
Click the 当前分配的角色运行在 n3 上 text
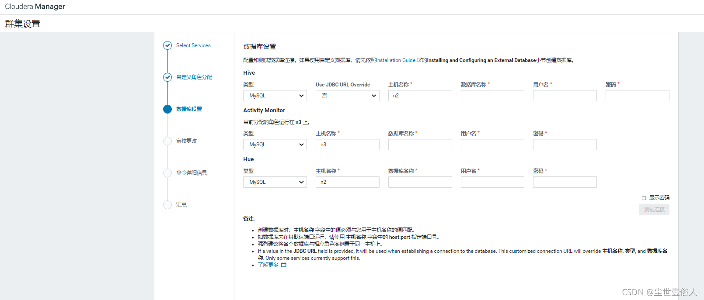point(276,122)
